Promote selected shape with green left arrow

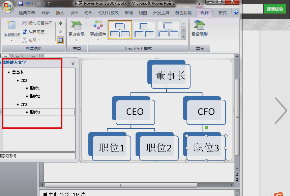60,23
